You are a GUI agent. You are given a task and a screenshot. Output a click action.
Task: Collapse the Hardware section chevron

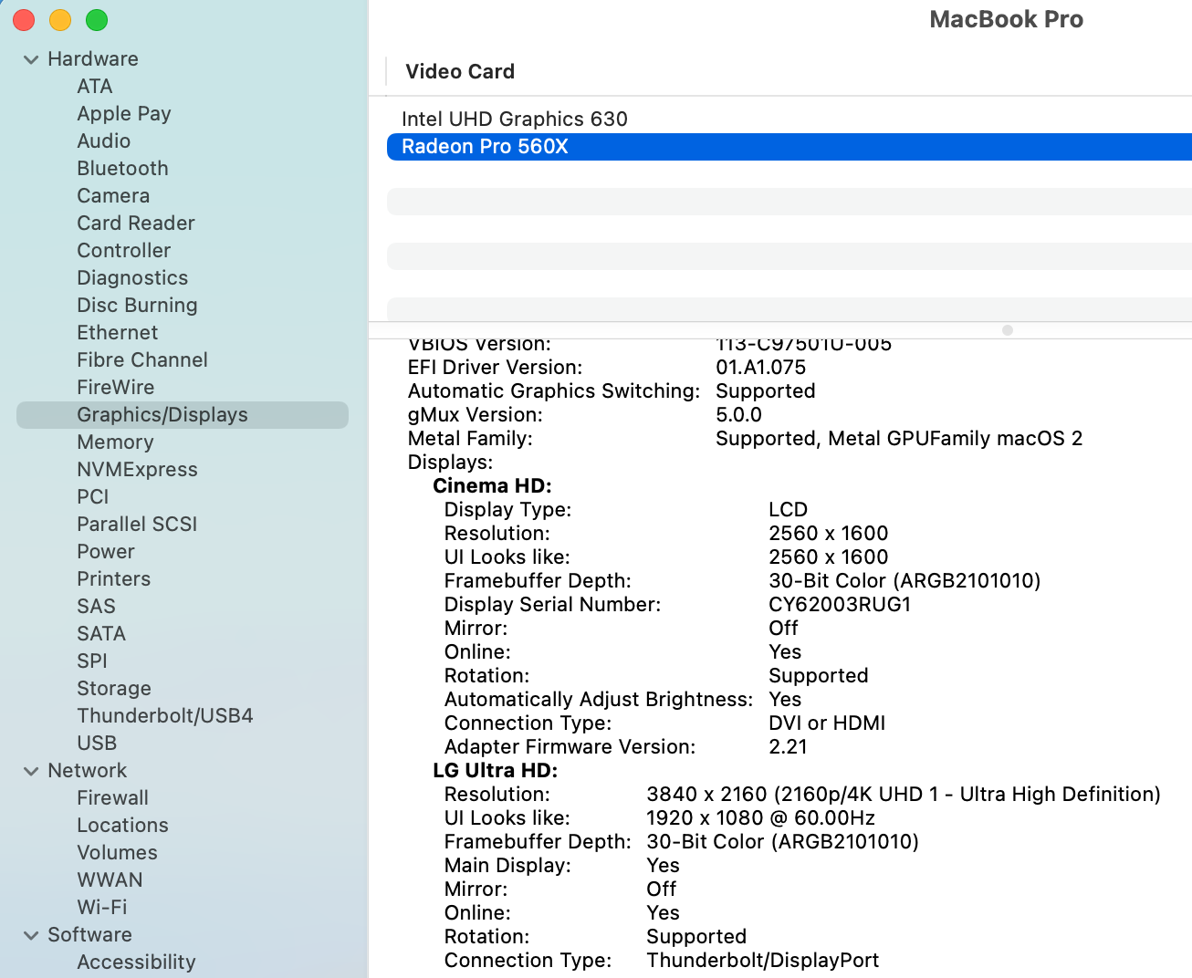click(x=31, y=59)
